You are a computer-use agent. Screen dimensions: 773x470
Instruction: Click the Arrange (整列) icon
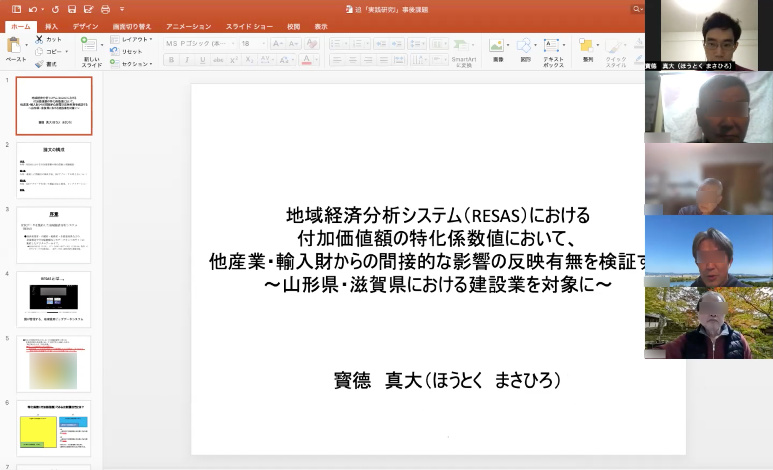coord(586,46)
